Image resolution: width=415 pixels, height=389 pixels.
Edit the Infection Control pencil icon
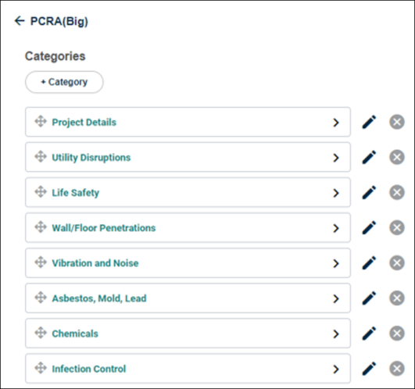[369, 369]
